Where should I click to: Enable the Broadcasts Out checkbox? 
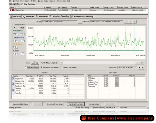click(x=21, y=41)
